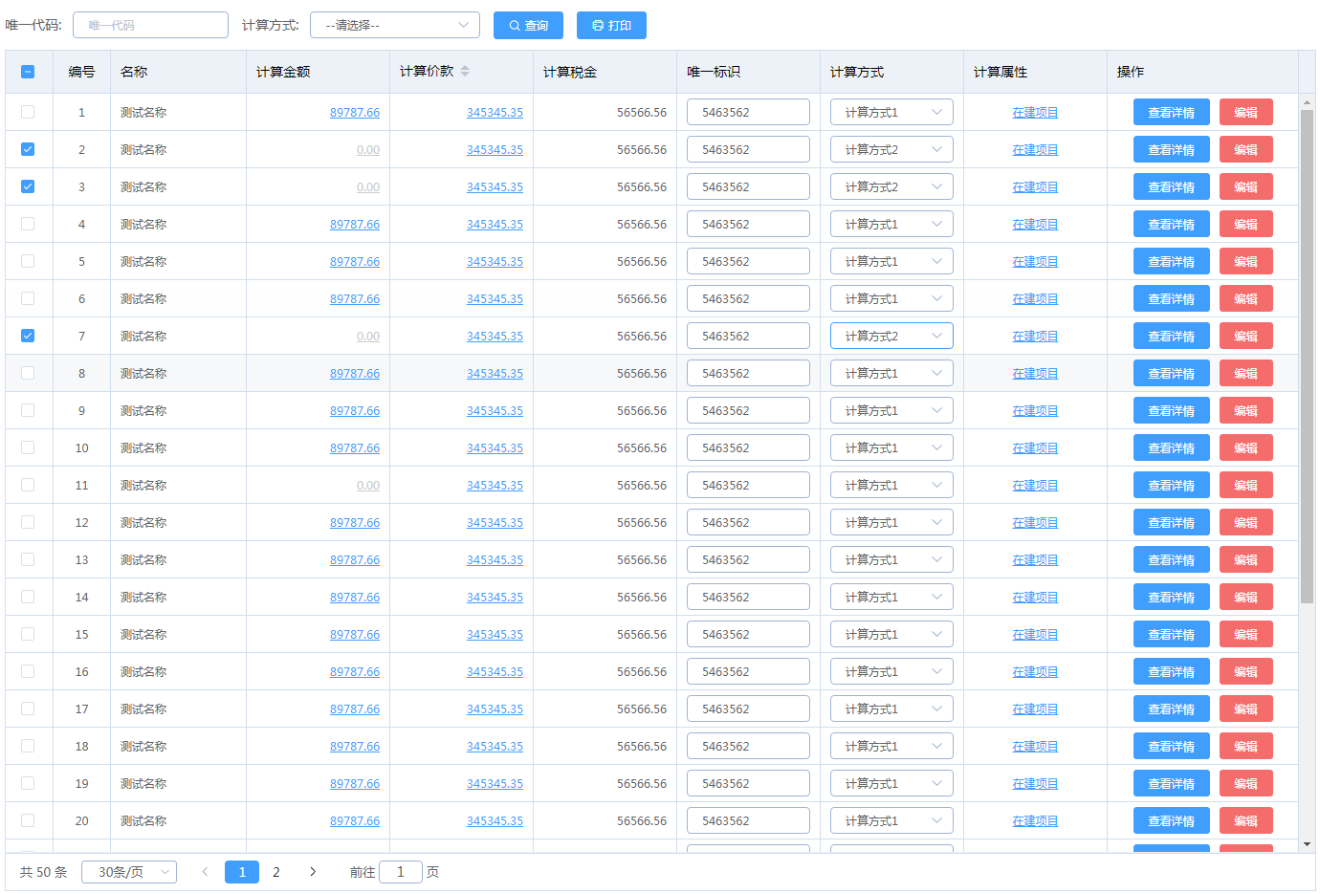
Task: Focus the 前往 page number input
Action: 401,872
